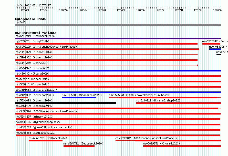This screenshot has width=228, height=156.
Task: Open nsv1147269 (John2014) variant
Action: point(32,63)
